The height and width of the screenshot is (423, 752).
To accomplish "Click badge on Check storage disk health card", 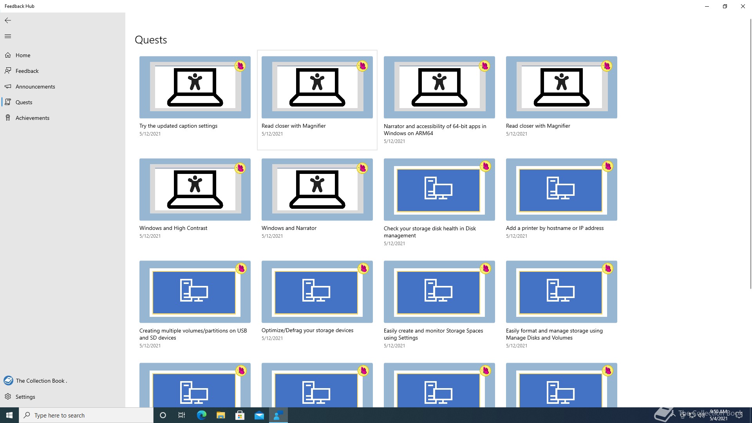I will 485,166.
